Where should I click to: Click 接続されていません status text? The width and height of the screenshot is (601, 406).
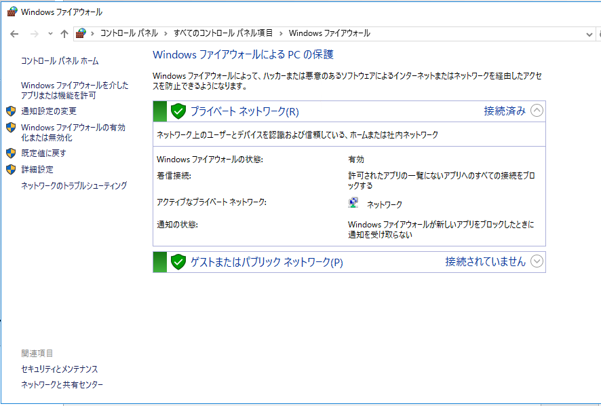coord(485,261)
